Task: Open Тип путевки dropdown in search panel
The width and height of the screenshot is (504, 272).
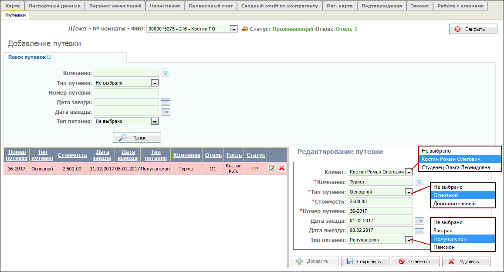Action: tap(155, 83)
